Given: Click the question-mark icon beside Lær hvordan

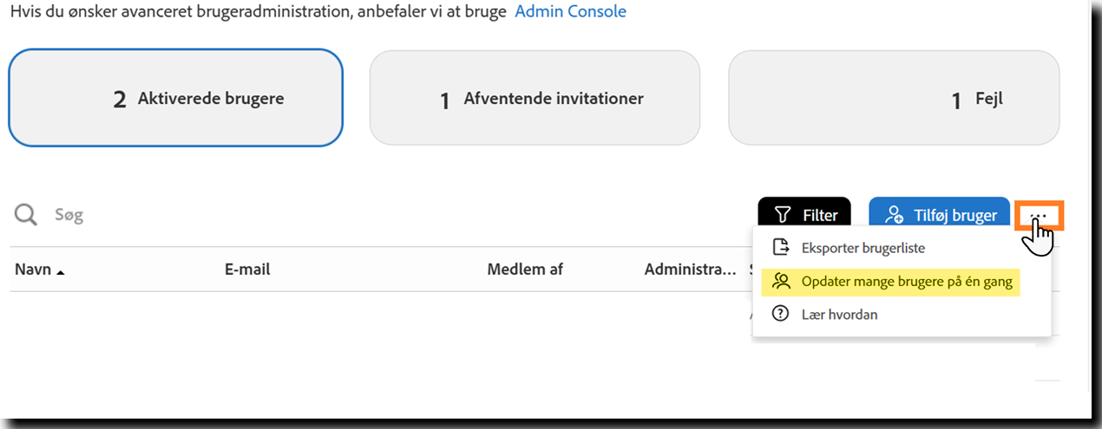Looking at the screenshot, I should [782, 315].
